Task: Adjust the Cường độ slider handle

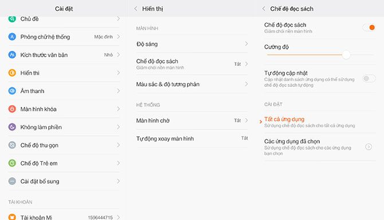Action: pyautogui.click(x=346, y=55)
